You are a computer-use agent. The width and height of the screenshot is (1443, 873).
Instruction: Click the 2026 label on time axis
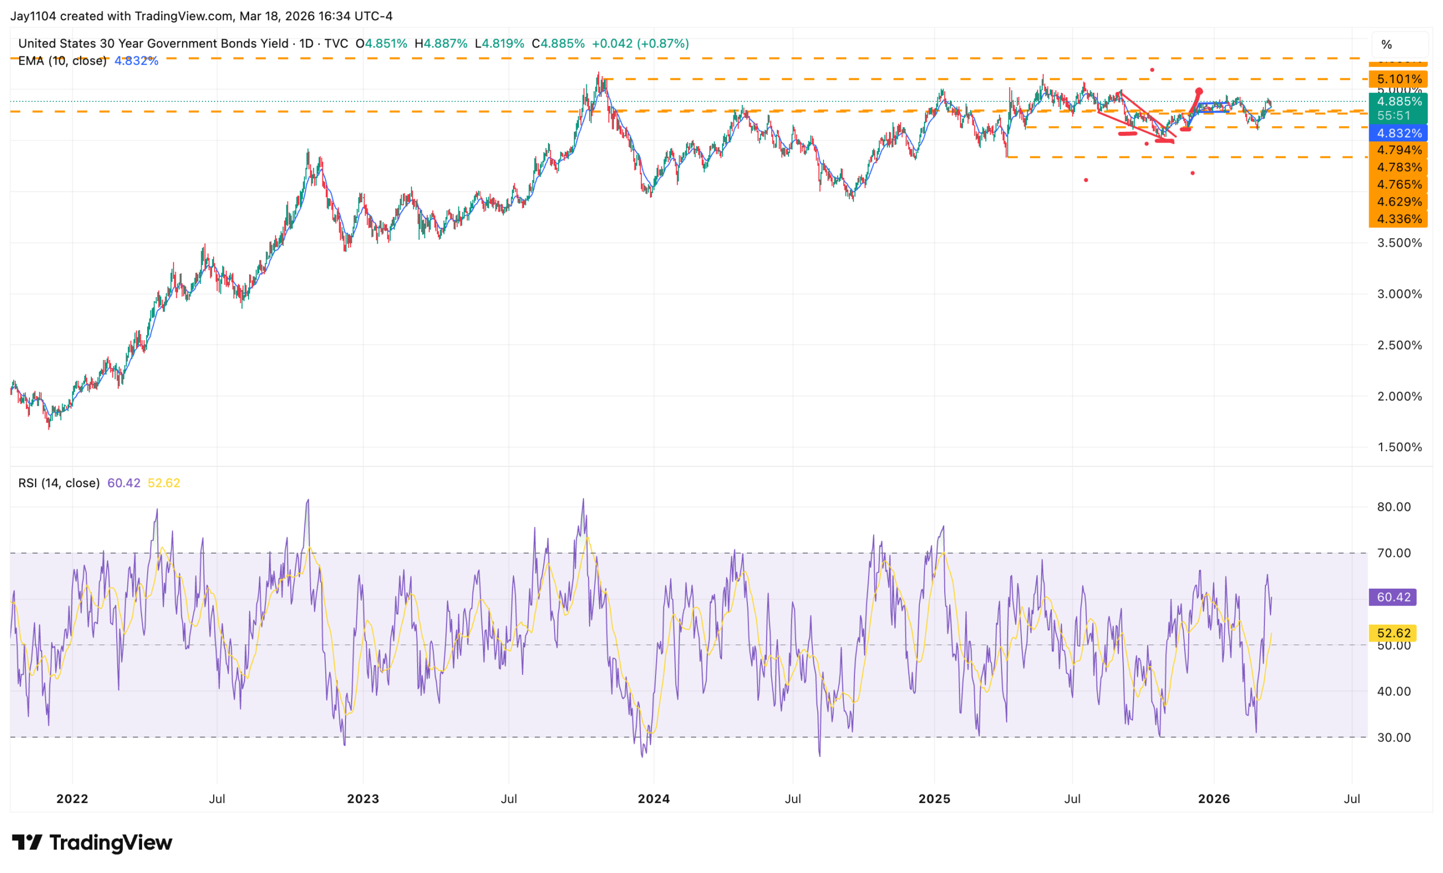tap(1214, 799)
